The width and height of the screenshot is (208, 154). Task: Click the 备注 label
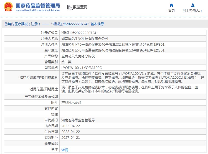(x=54, y=114)
